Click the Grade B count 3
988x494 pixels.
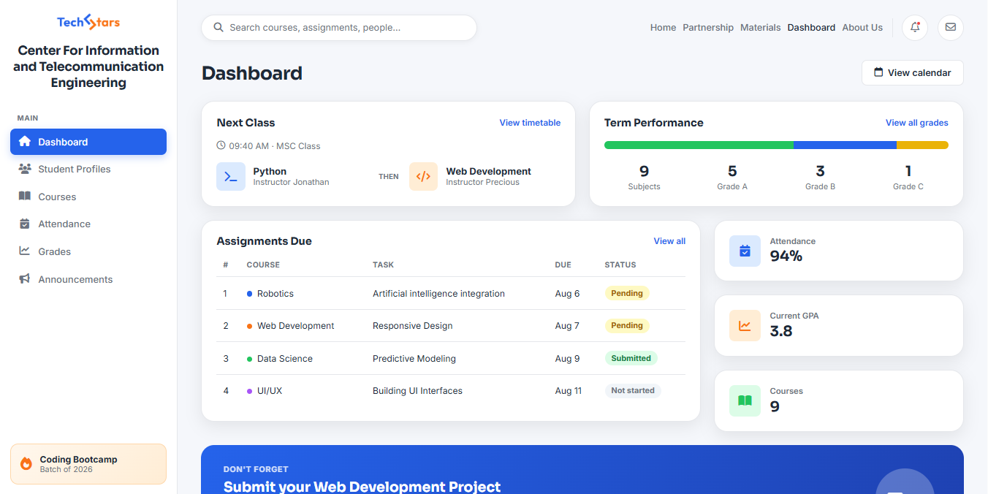coord(820,171)
